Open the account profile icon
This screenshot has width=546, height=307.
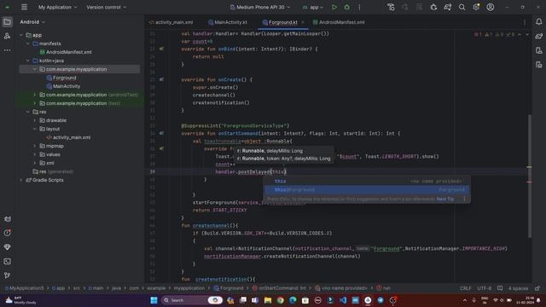pos(491,7)
